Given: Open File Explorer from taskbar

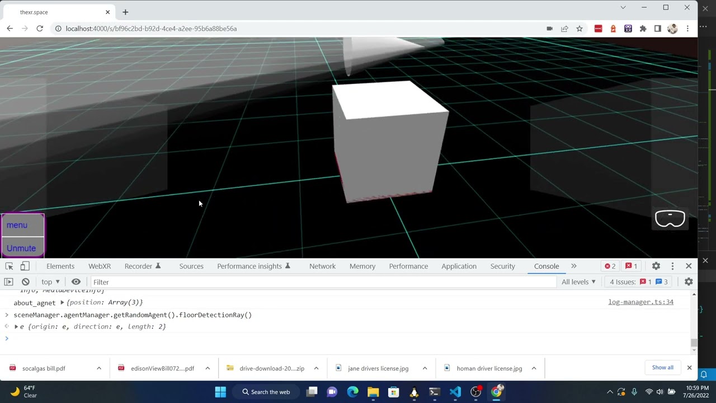Looking at the screenshot, I should [373, 392].
